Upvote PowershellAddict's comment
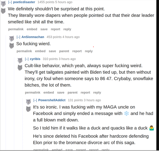Image resolution: width=159 pixels, height=151 pixels. point(28,102)
